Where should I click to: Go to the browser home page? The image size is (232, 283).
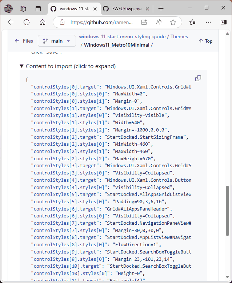pyautogui.click(x=43, y=22)
